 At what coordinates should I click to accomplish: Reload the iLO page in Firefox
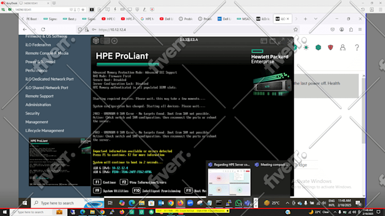coord(43,29)
